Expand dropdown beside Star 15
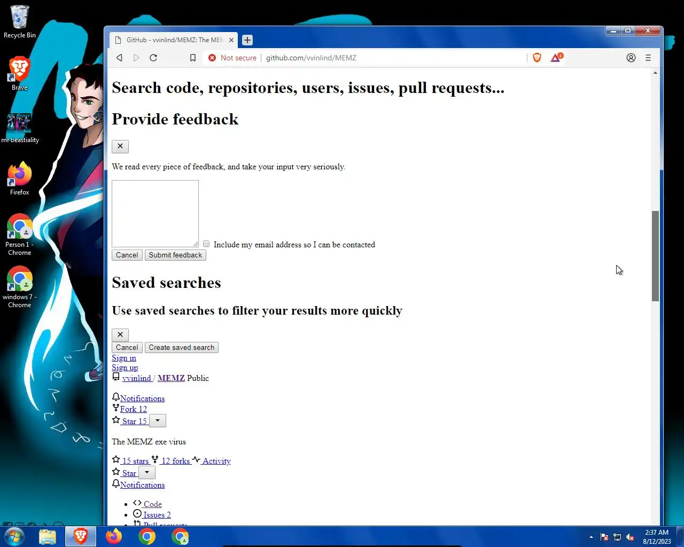The image size is (684, 547). [x=158, y=421]
